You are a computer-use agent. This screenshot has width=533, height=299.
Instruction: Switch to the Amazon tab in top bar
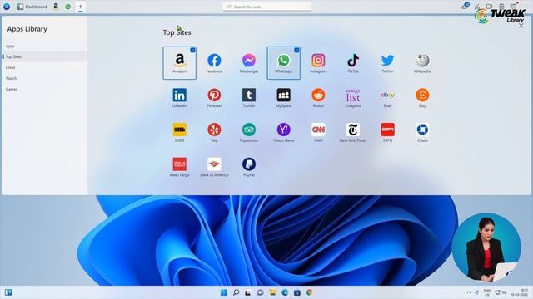tap(56, 7)
